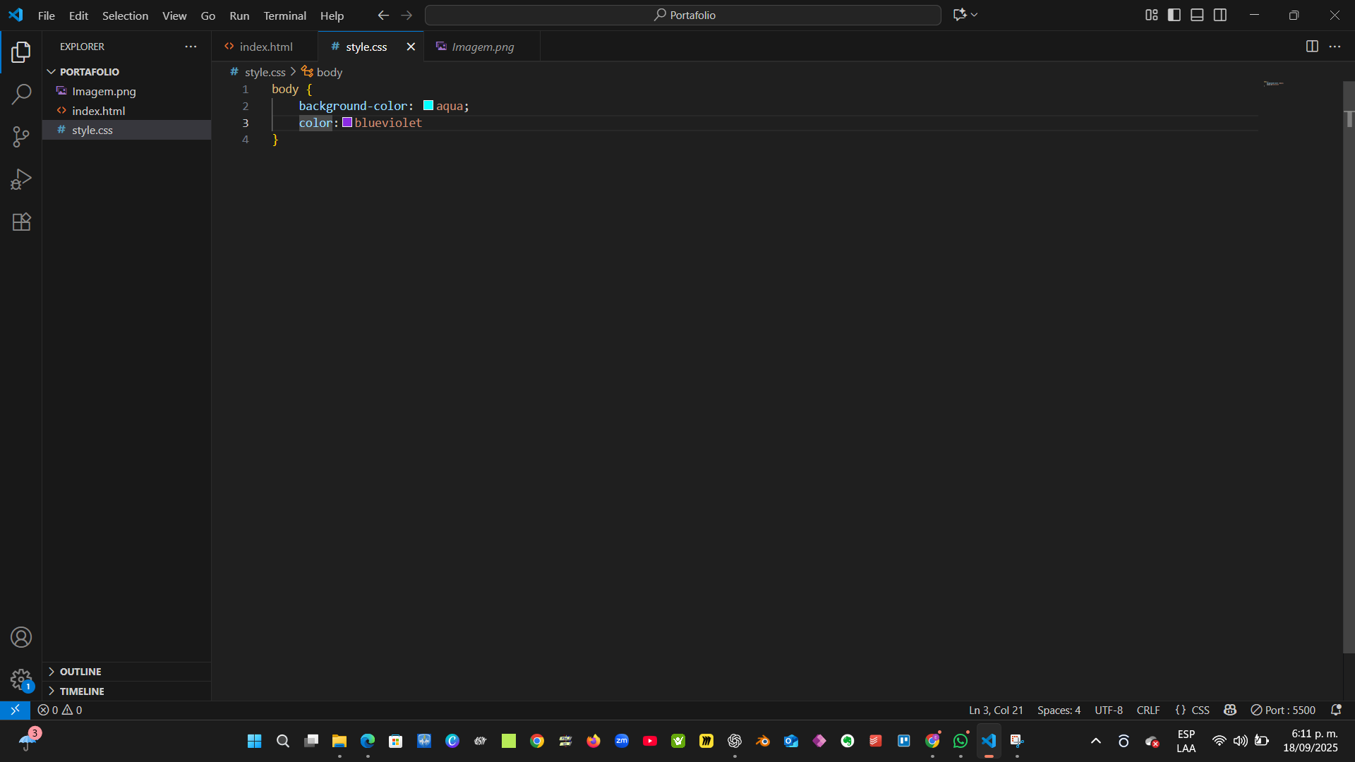Viewport: 1355px width, 762px height.
Task: Open the Terminal menu
Action: (x=284, y=16)
